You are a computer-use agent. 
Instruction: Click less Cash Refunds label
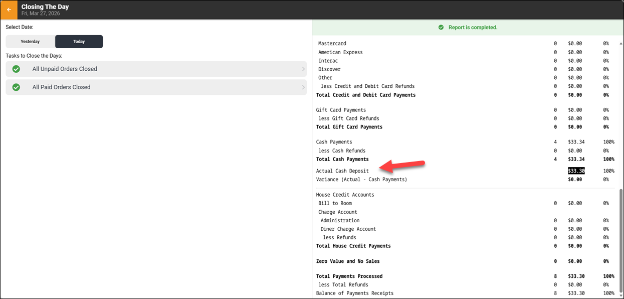342,151
